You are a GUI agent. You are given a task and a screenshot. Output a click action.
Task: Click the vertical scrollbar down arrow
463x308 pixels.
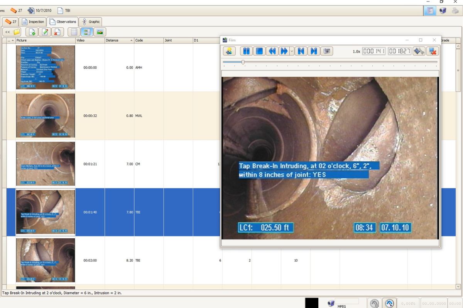point(458,286)
